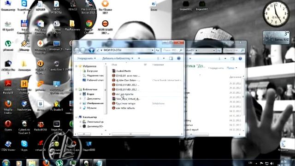Click the Forward navigation button in Explorer
The height and width of the screenshot is (166, 295).
pos(83,50)
